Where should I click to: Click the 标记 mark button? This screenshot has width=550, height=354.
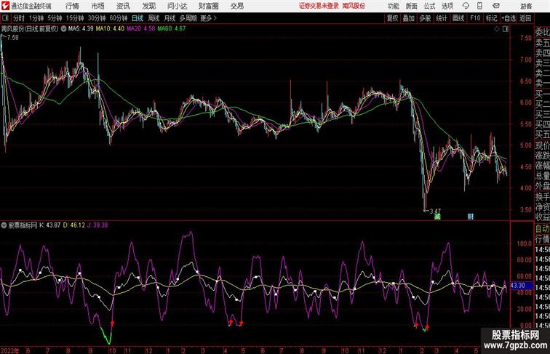(x=491, y=18)
